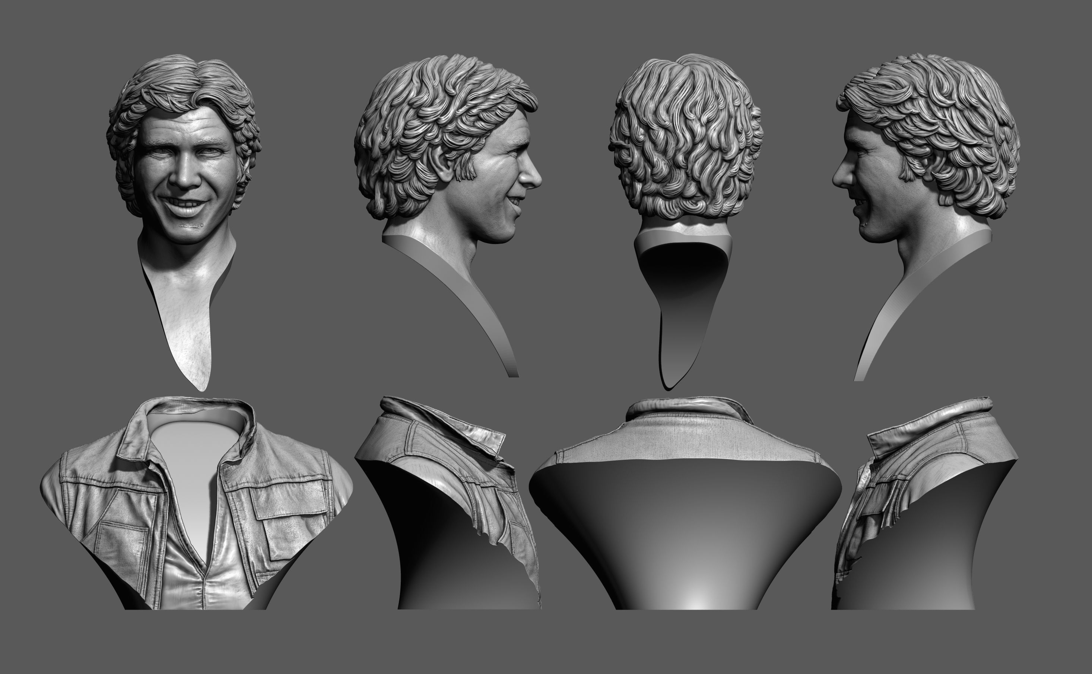Select the front view of the vest torso
This screenshot has width=1092, height=674.
pyautogui.click(x=197, y=504)
